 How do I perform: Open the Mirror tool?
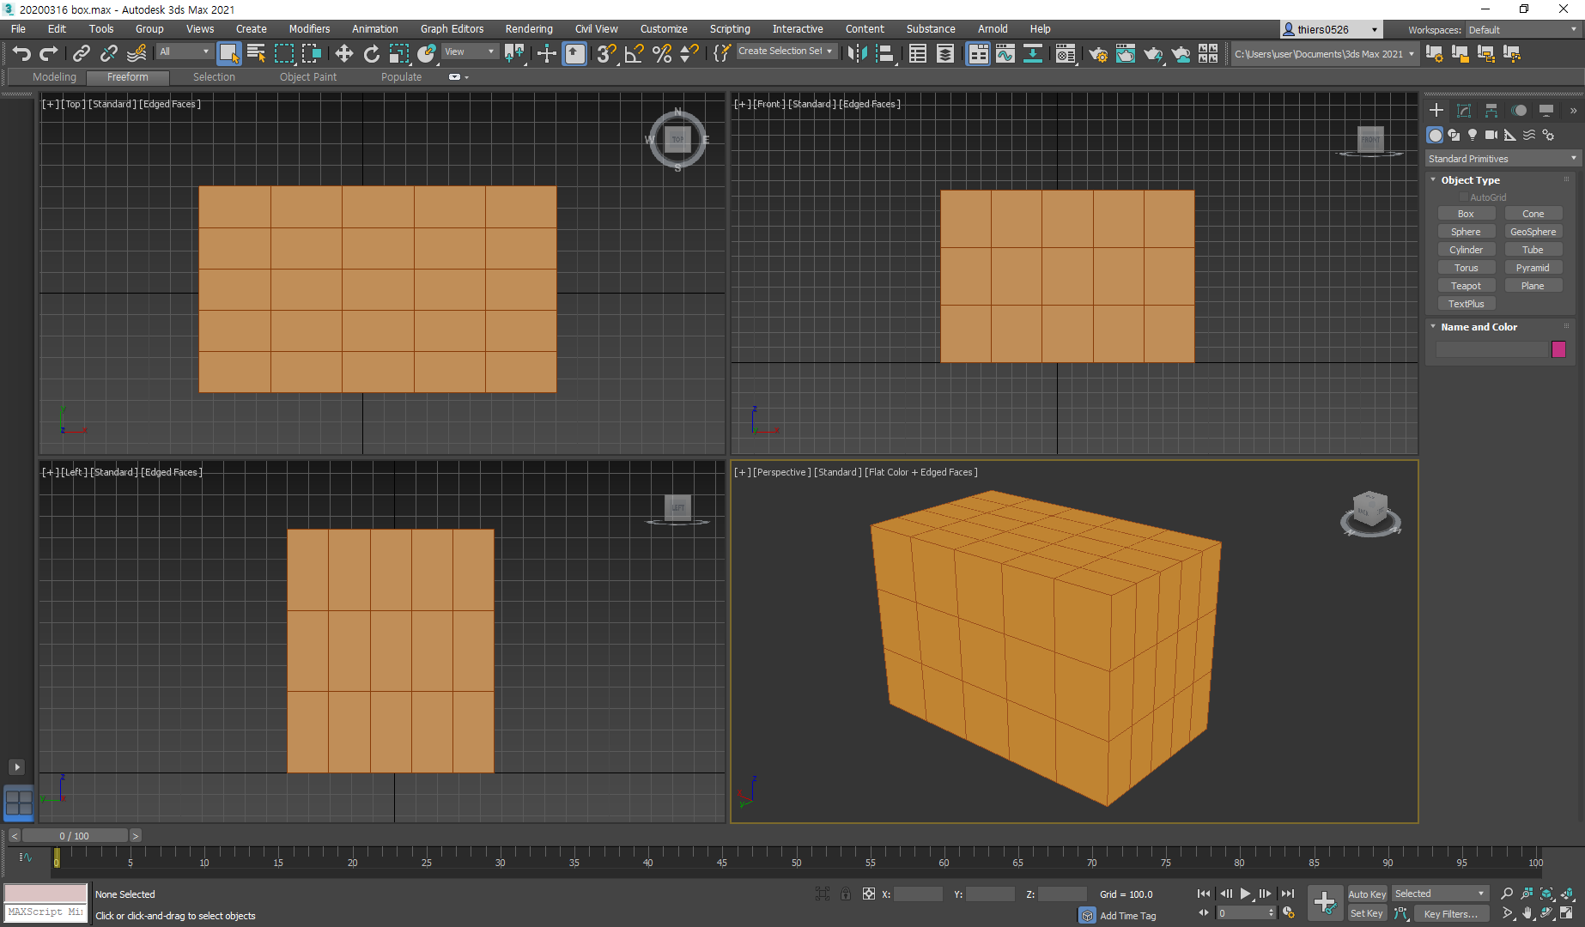click(x=856, y=54)
